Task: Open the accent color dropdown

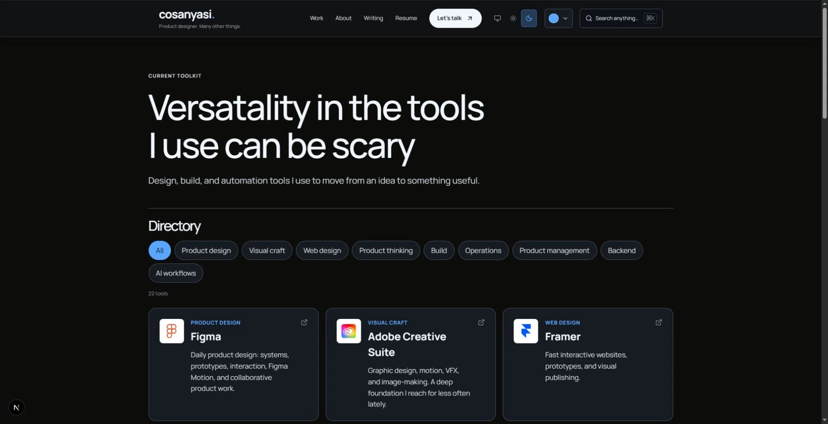Action: coord(558,18)
